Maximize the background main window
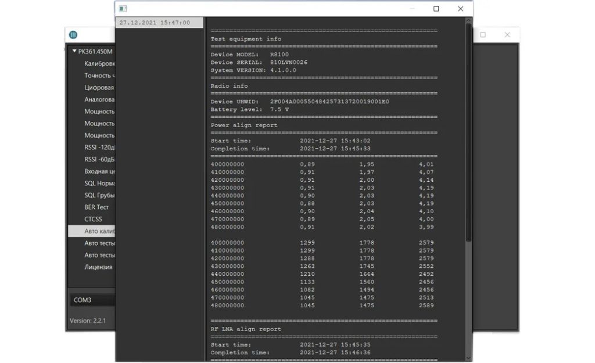Screen dimensions: 595x363 point(483,35)
